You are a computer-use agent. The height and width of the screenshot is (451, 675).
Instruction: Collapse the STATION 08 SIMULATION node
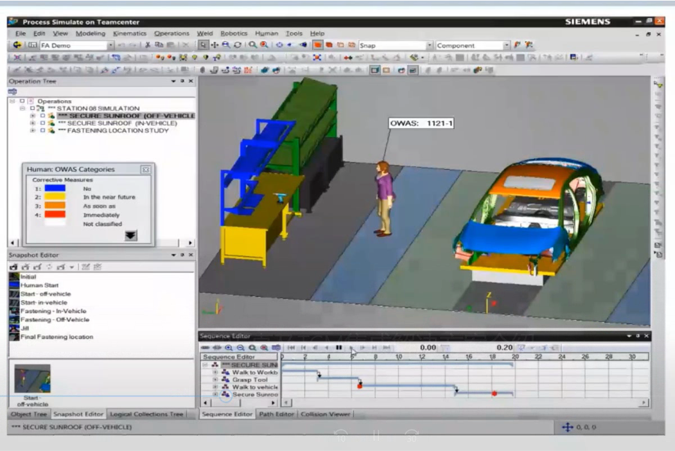click(22, 109)
